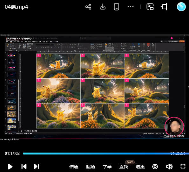Select highlighted nine-image grid slide thumbnail

(x=12, y=114)
